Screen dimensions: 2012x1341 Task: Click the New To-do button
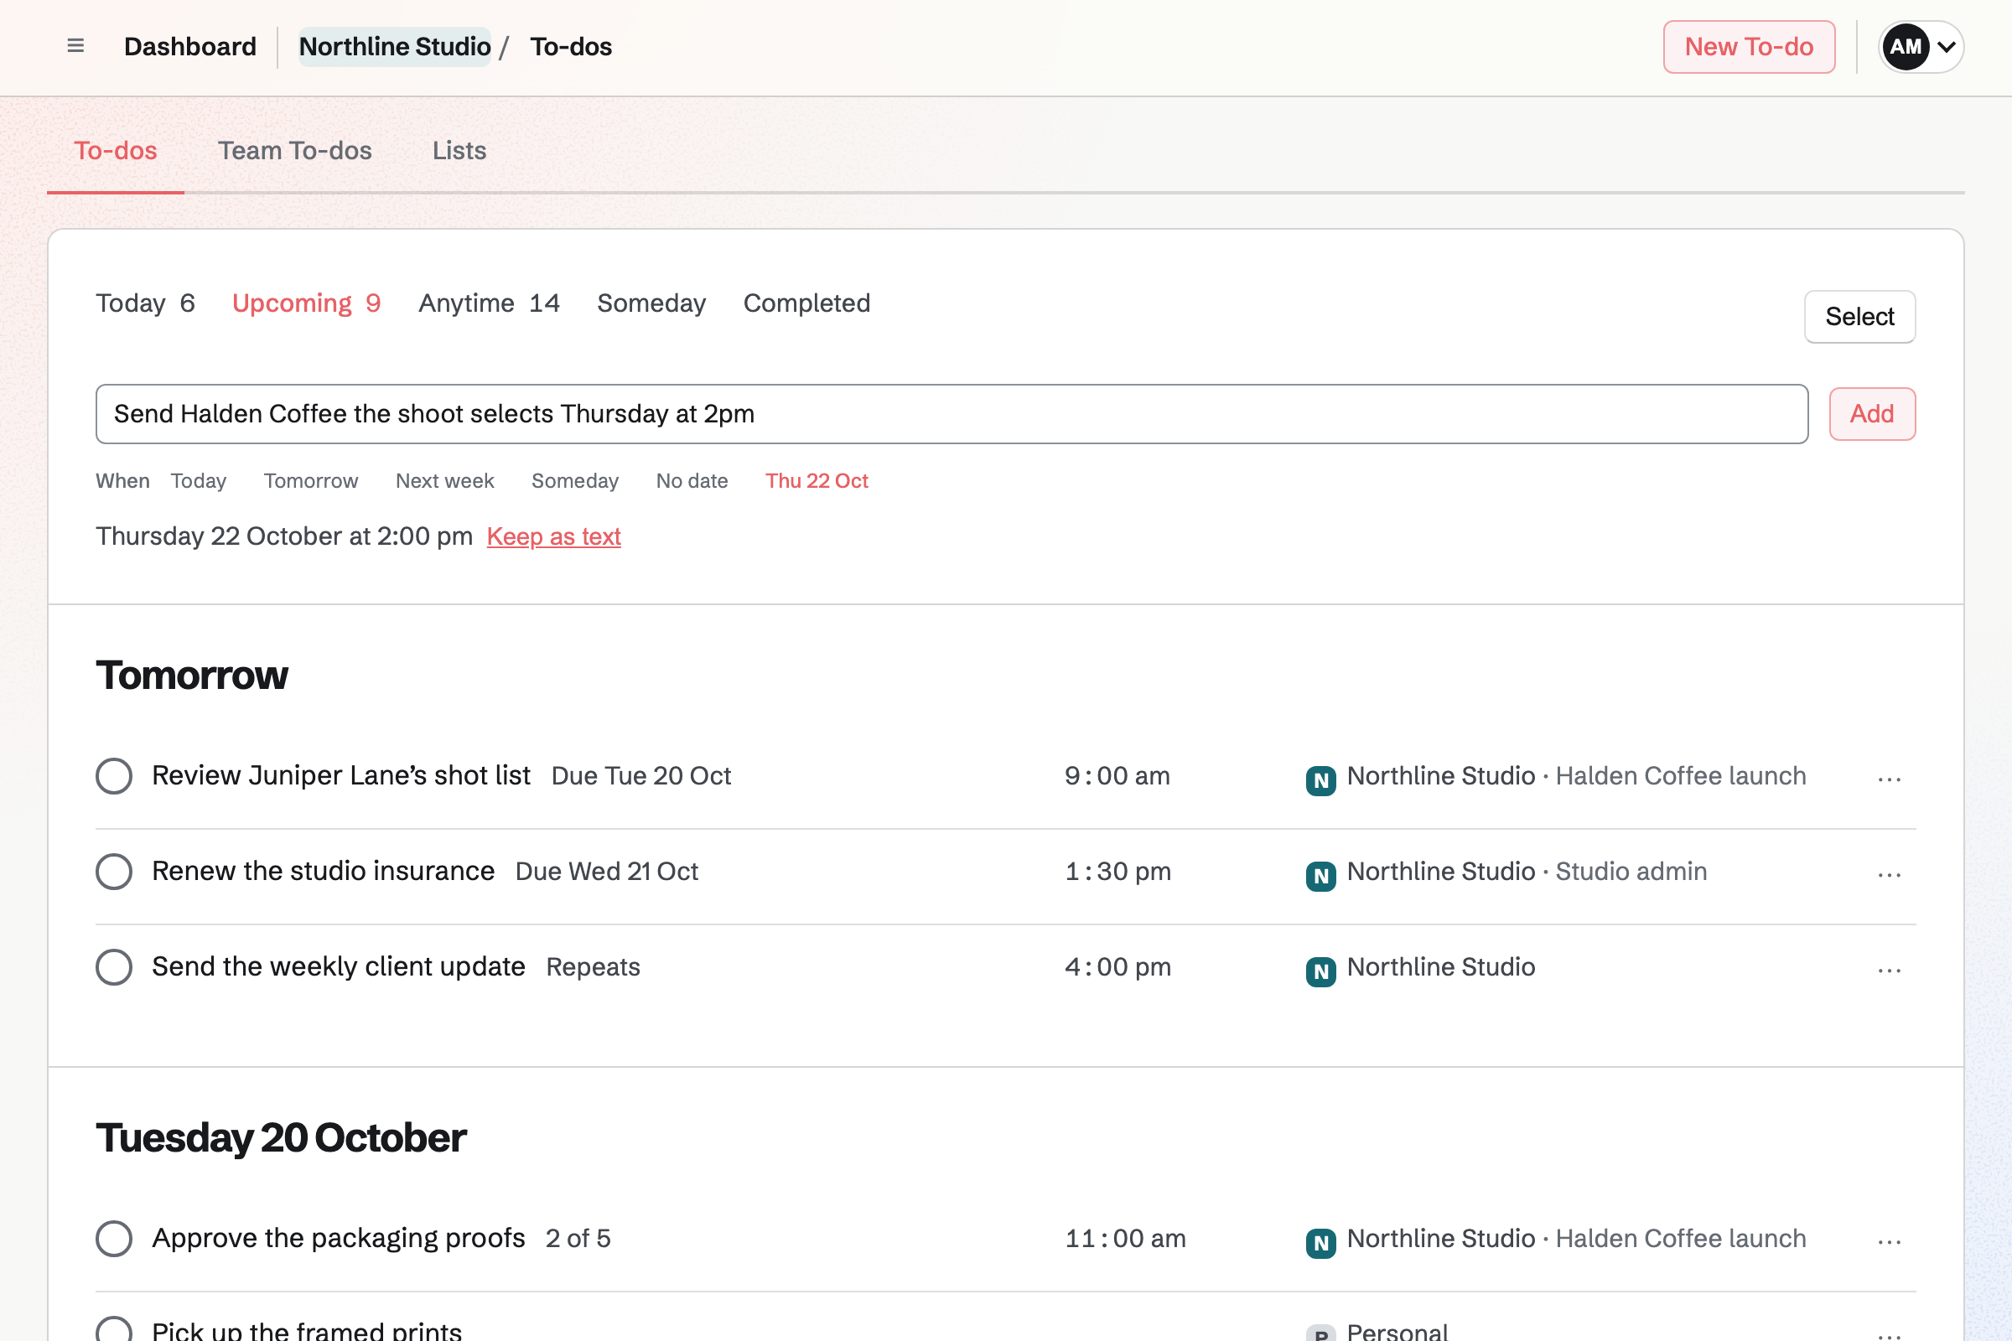(x=1749, y=47)
